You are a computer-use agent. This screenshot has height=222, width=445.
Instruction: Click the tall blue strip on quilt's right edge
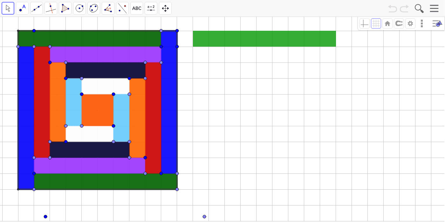point(169,102)
